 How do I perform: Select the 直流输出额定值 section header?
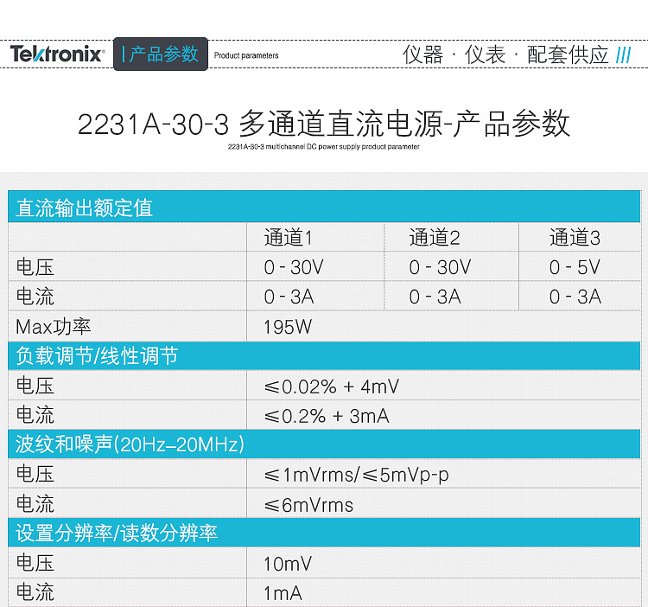84,208
